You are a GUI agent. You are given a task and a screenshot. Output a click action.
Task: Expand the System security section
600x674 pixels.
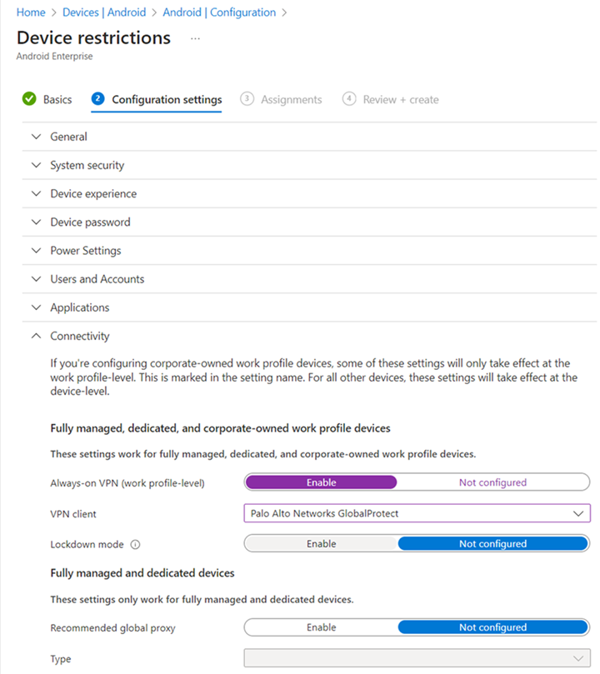coord(87,165)
